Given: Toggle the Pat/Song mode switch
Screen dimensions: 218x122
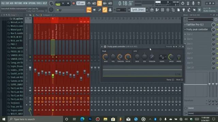Looking at the screenshot, I should coord(58,4).
